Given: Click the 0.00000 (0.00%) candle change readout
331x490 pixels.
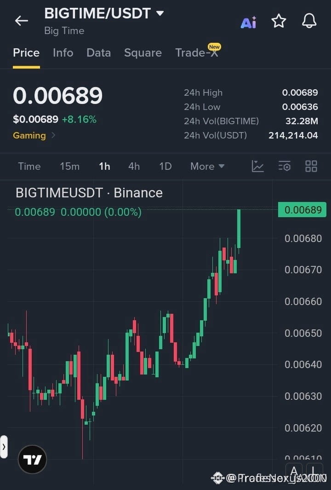Looking at the screenshot, I should click(101, 212).
